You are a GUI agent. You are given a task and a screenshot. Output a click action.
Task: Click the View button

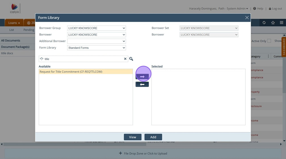click(x=133, y=137)
